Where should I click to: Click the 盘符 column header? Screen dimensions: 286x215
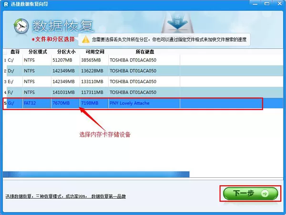15,52
